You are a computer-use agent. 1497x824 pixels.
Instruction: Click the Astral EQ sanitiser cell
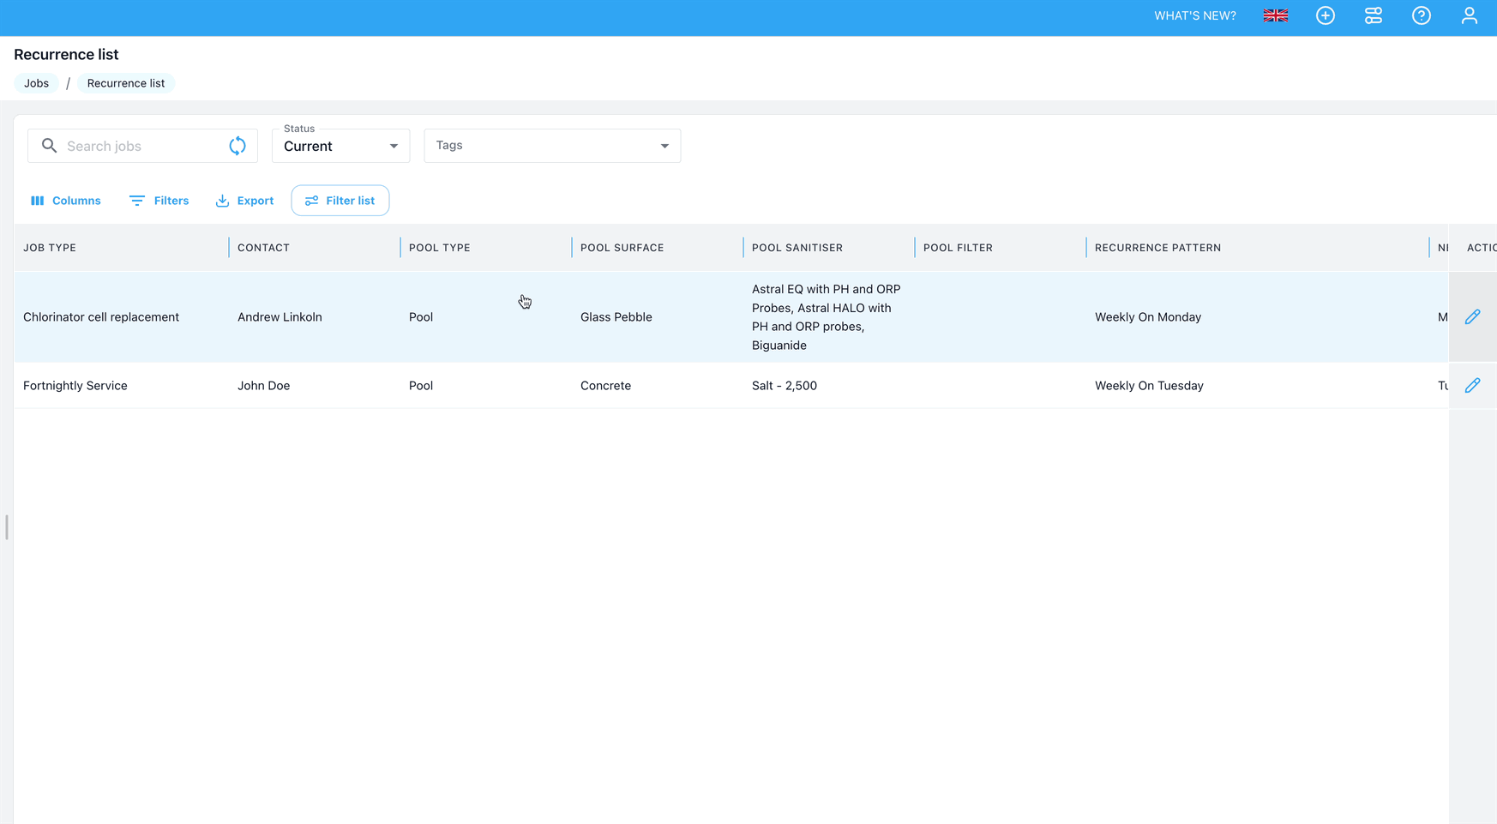[826, 317]
